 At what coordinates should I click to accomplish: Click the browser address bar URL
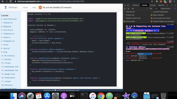51,1
